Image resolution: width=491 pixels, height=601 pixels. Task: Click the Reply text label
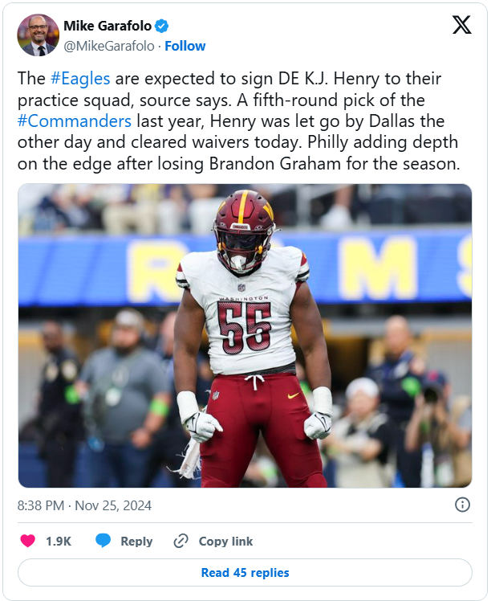(x=136, y=542)
